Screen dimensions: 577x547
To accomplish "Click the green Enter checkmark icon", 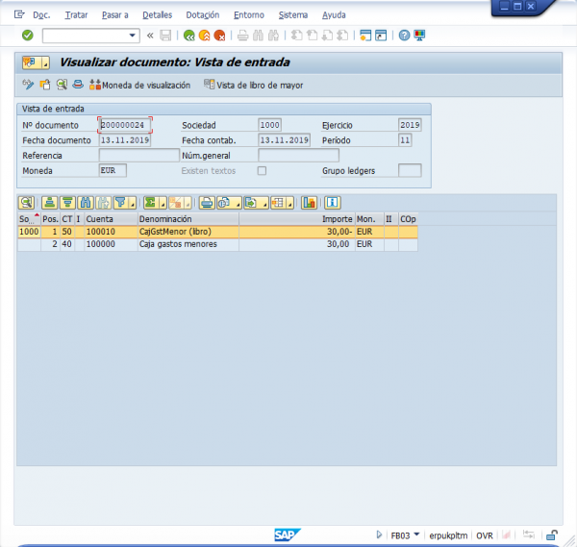I will pos(28,36).
